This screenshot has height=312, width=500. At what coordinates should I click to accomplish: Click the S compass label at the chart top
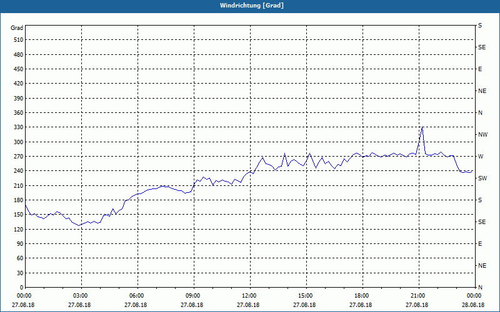tap(480, 26)
